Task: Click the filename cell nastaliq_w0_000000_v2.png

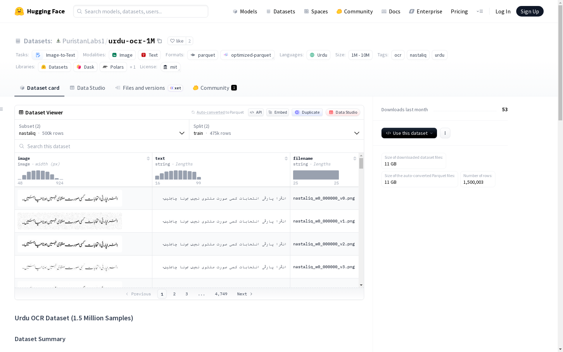Action: 324,244
